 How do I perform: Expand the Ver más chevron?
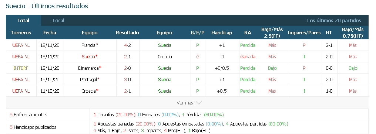point(199,103)
